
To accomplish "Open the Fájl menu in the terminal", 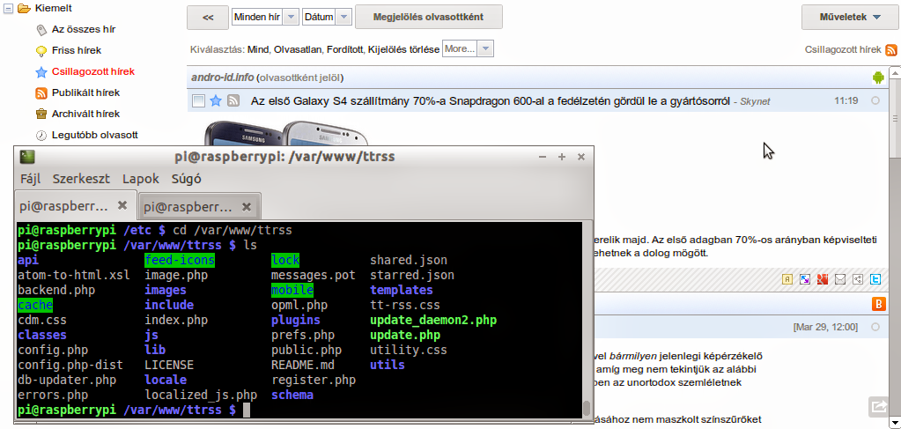I will point(31,179).
